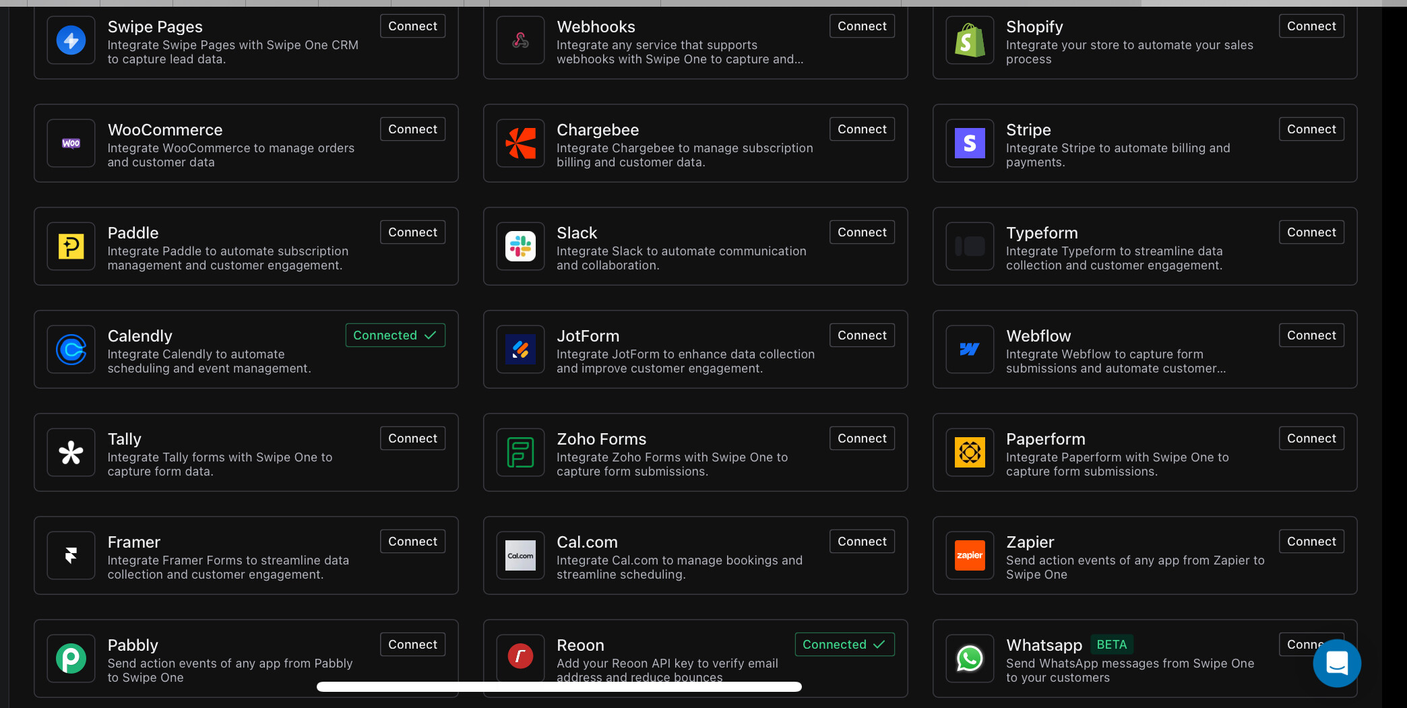
Task: Click the Zoho Forms green icon
Action: pyautogui.click(x=520, y=453)
